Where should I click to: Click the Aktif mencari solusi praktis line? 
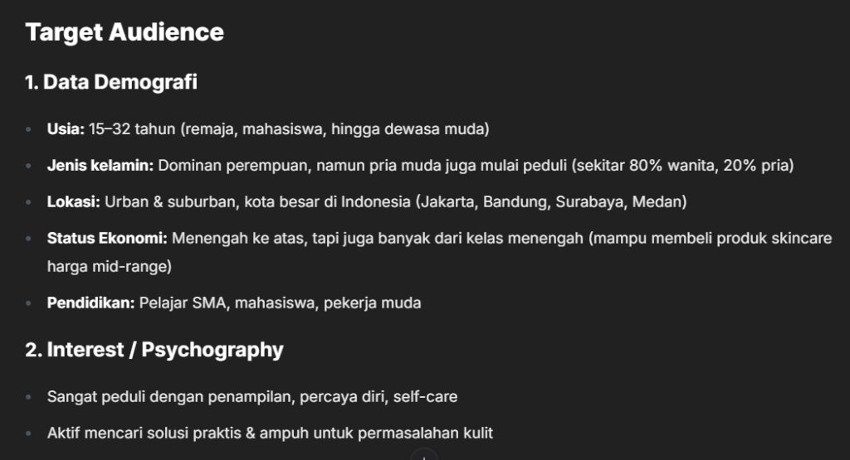pos(270,433)
